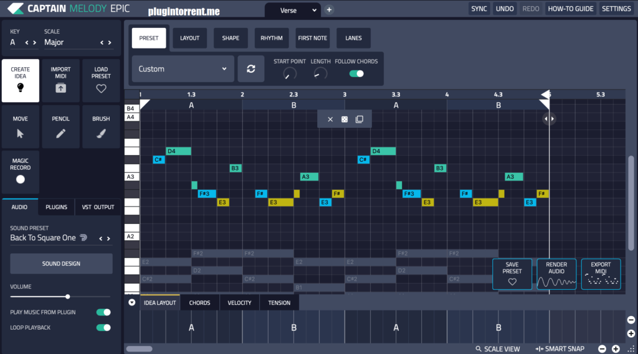Open the Import MIDI tool

tap(60, 80)
